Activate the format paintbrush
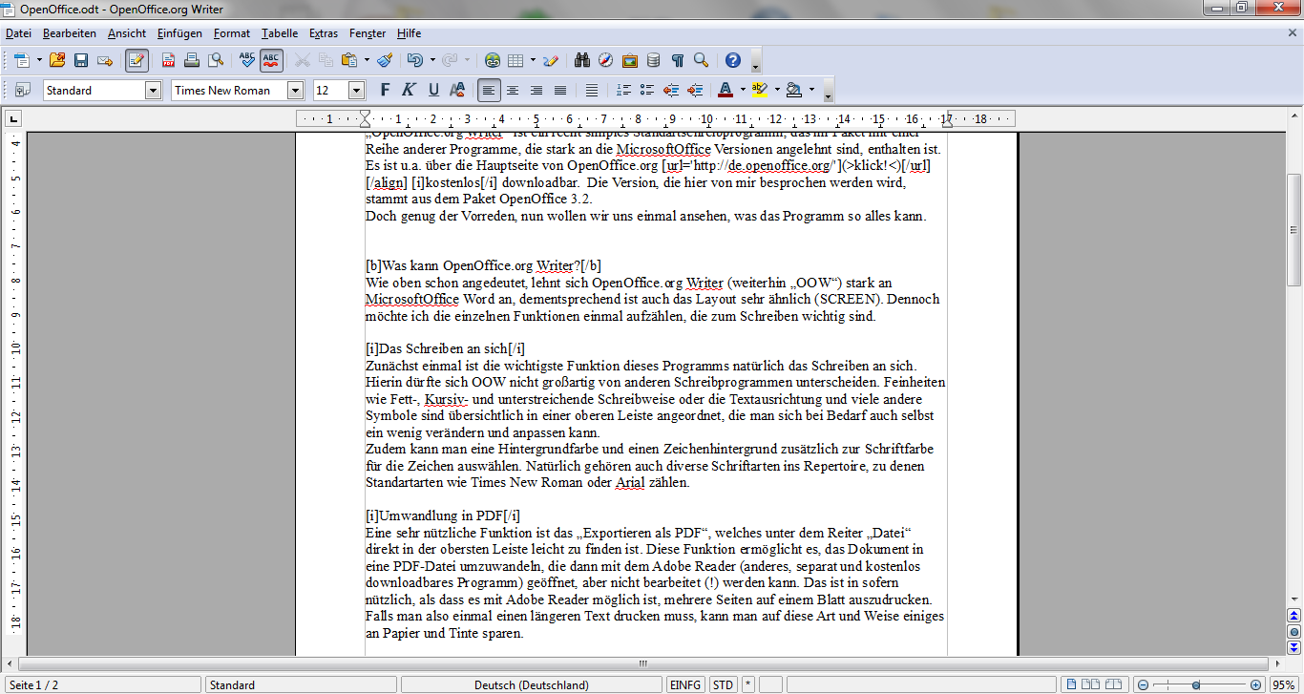 coord(385,60)
